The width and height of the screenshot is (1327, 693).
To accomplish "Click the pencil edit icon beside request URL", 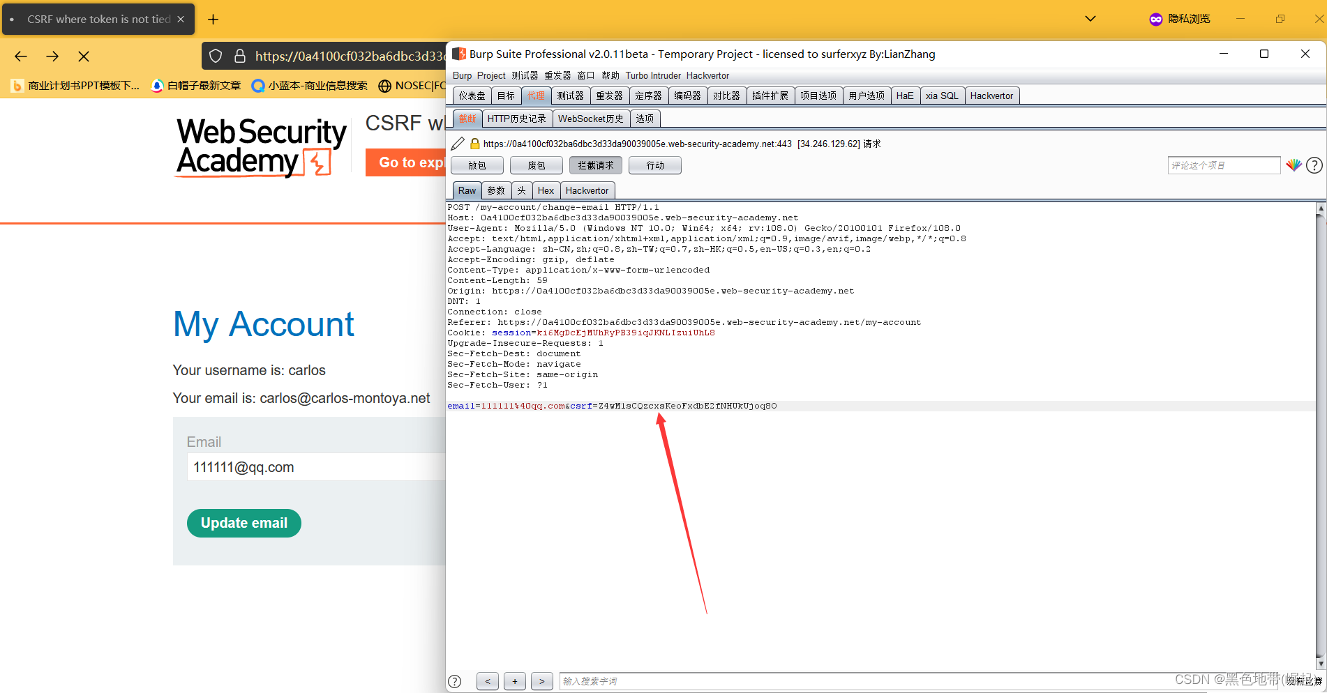I will (x=458, y=144).
